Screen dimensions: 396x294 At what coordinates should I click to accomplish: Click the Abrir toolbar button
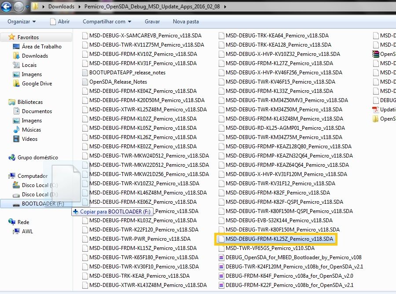click(60, 22)
